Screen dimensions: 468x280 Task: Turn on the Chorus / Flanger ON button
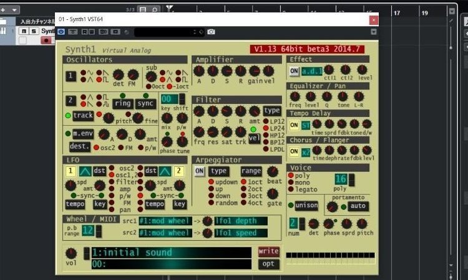pyautogui.click(x=294, y=152)
